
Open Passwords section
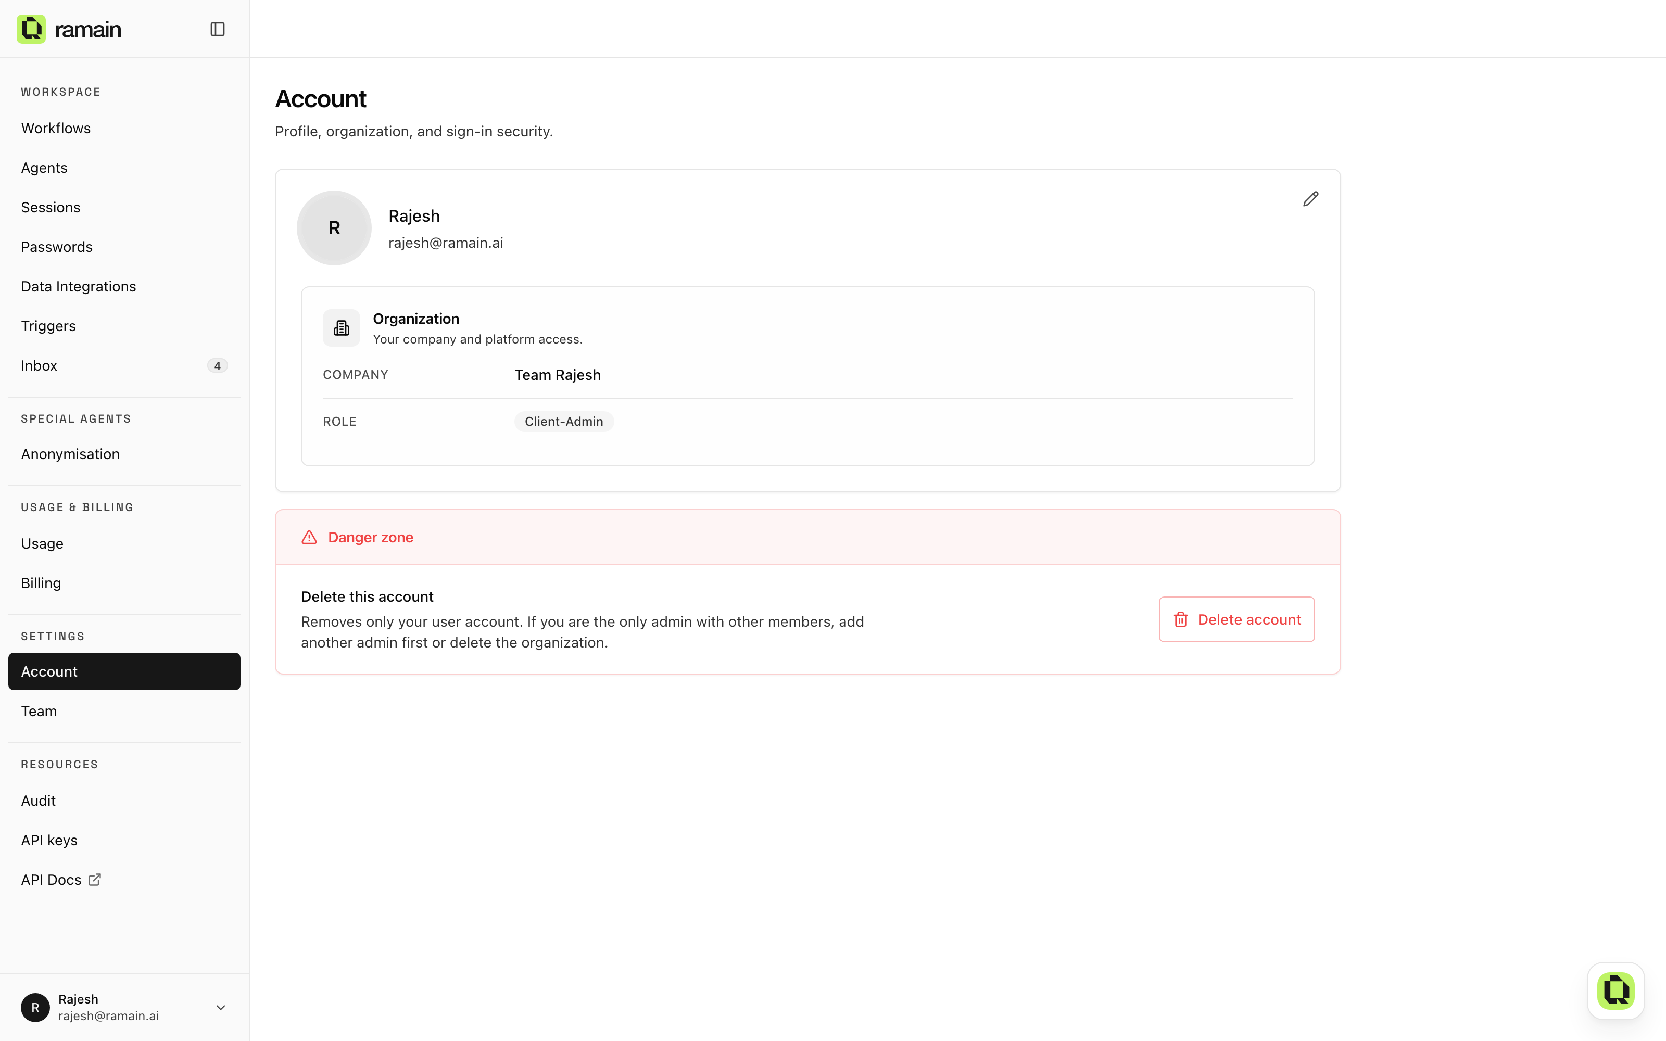124,247
